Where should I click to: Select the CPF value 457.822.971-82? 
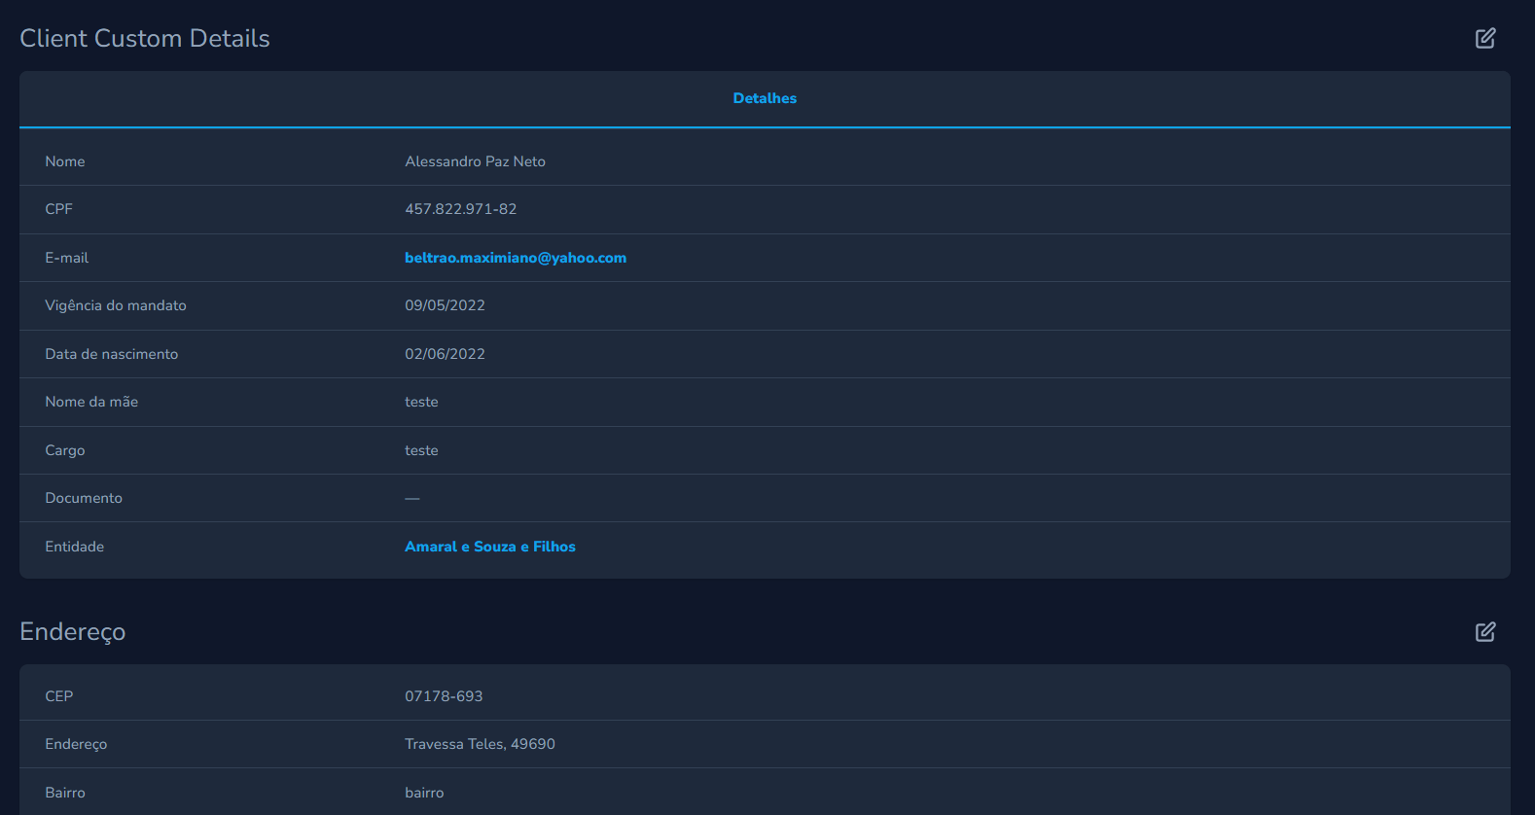pos(461,209)
